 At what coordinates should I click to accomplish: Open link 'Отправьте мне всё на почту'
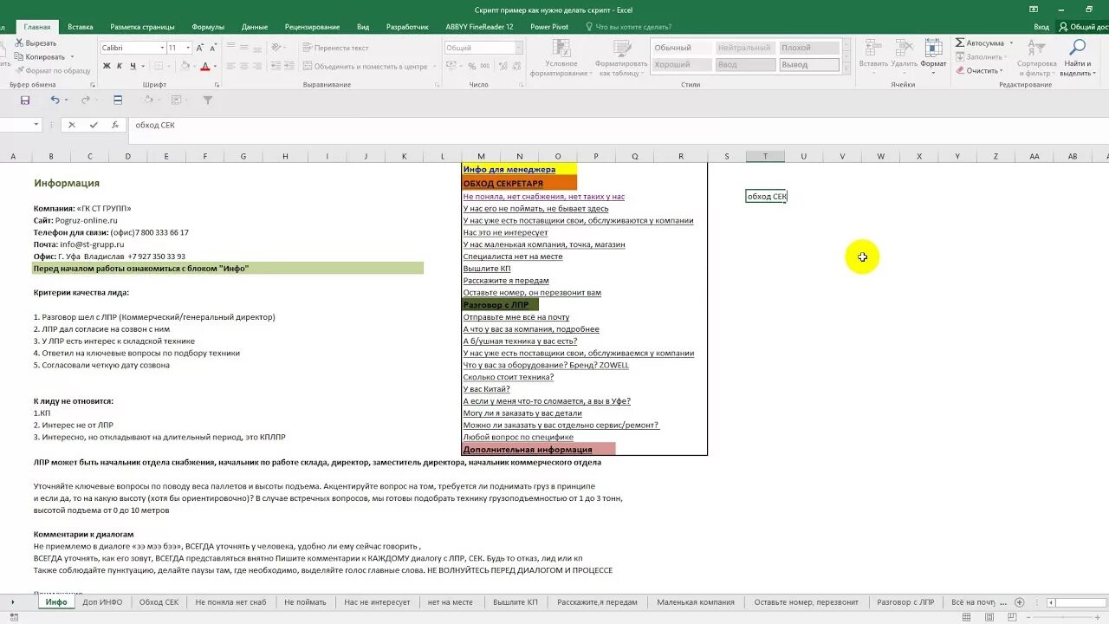pyautogui.click(x=516, y=317)
